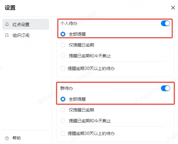This screenshot has width=178, height=144.
Task: Click the bell icon beside 红点设置
Action: [x=7, y=24]
